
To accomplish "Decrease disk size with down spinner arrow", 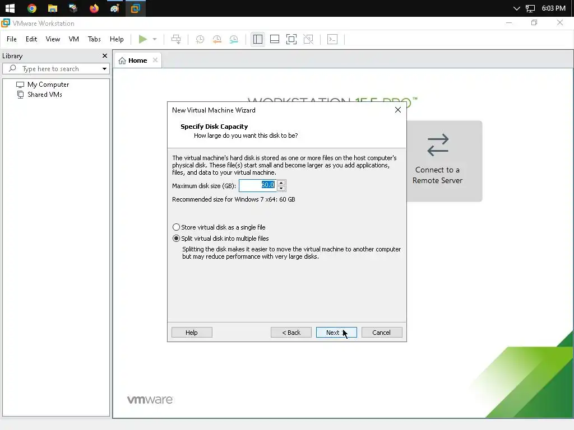I will click(281, 188).
